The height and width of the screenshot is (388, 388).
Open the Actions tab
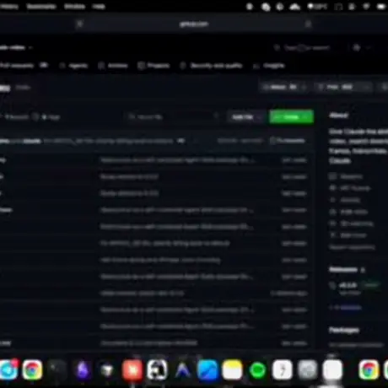click(113, 66)
